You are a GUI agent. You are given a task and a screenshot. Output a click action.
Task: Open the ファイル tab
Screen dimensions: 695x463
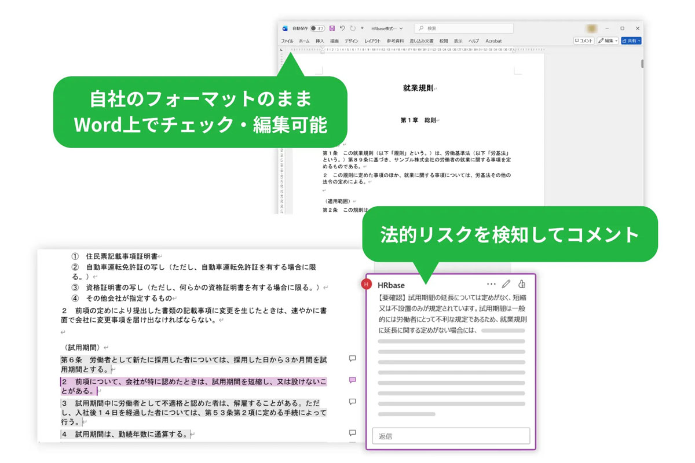pos(287,41)
